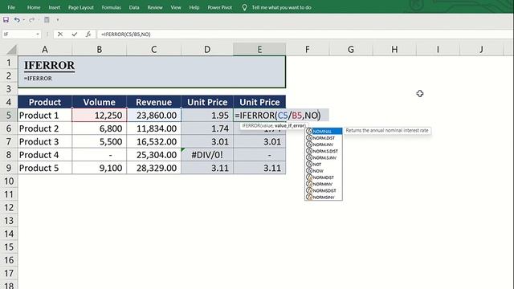Click cell with value 12,250
The image size is (514, 289).
pos(99,116)
